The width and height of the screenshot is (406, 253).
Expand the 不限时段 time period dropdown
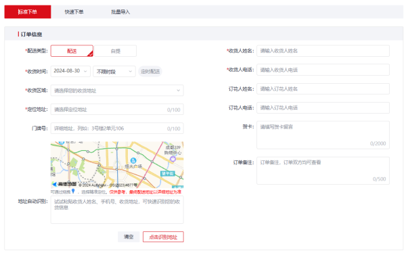(x=114, y=71)
